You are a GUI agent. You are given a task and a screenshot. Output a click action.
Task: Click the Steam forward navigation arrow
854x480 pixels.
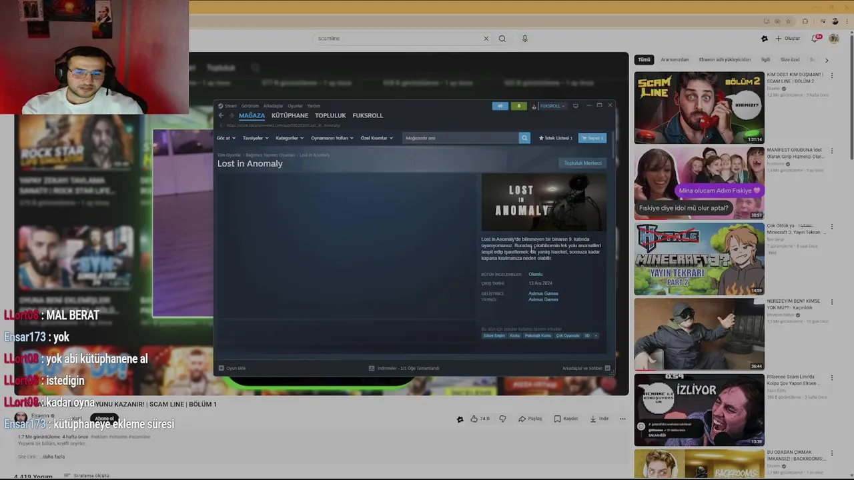tap(232, 115)
